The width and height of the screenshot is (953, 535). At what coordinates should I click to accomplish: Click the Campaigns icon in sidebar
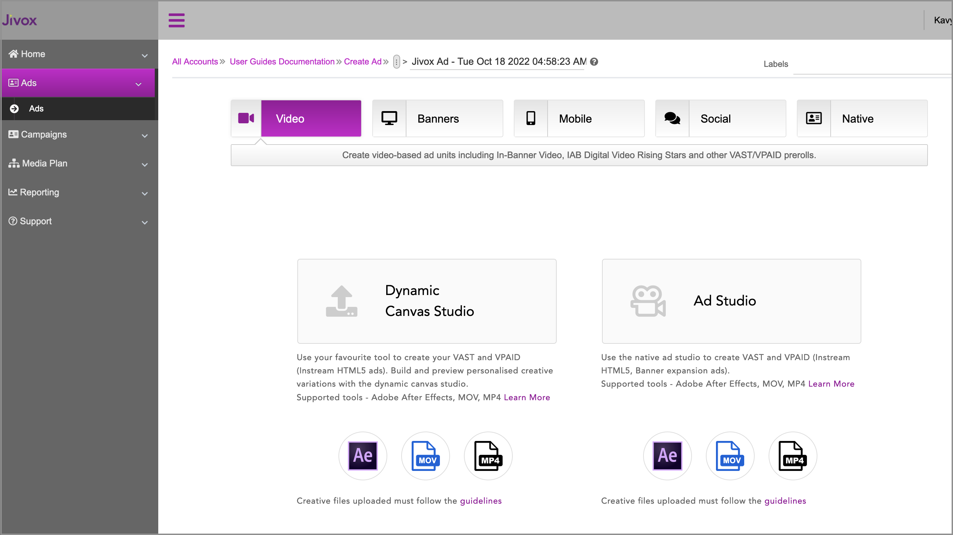(x=13, y=134)
